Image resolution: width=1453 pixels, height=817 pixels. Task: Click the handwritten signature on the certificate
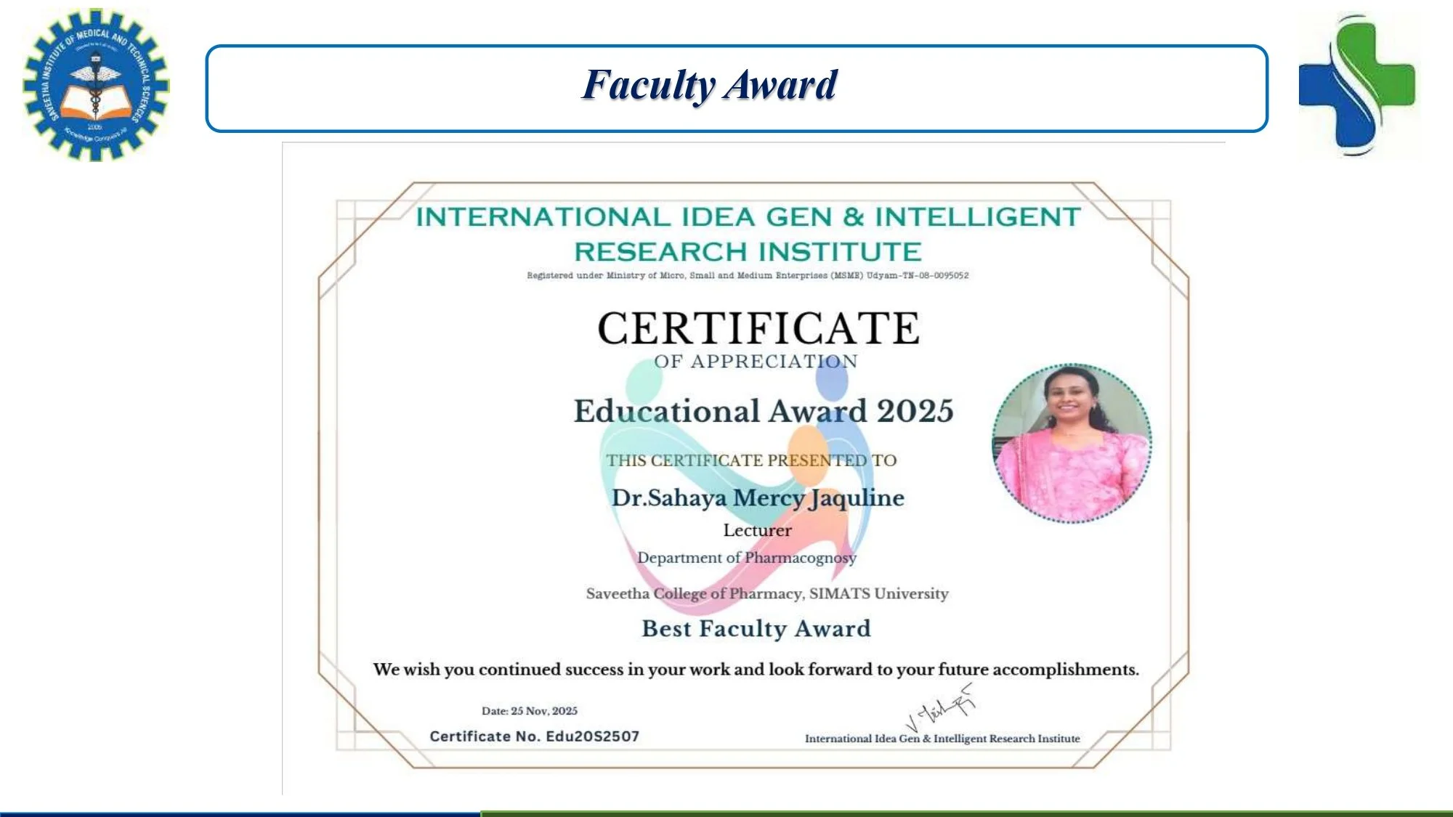(x=939, y=707)
